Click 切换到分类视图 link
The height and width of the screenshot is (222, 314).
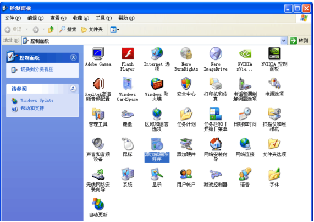tap(37, 69)
